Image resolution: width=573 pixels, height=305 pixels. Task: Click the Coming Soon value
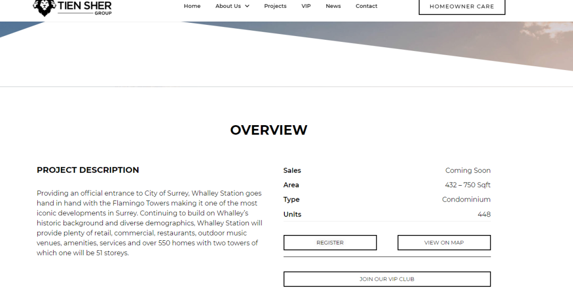click(468, 170)
